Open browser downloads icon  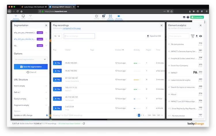tap(190, 11)
